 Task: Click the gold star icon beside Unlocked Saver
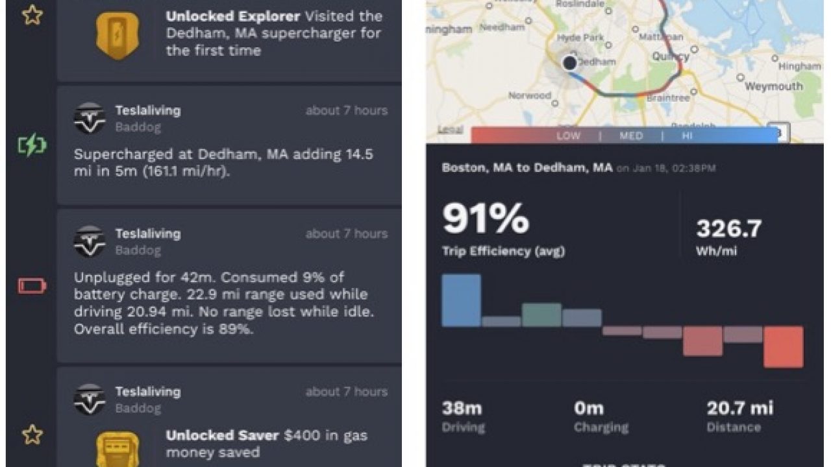[32, 435]
